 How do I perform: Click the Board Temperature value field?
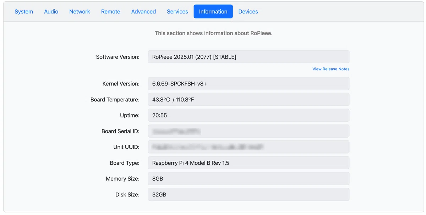tap(248, 100)
